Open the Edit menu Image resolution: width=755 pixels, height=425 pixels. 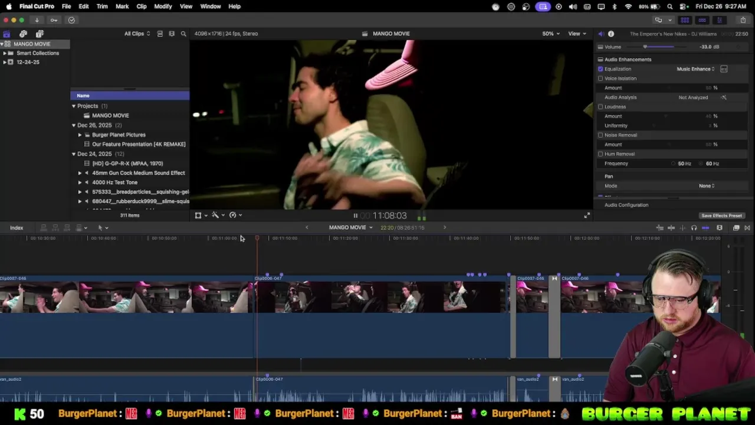point(84,6)
